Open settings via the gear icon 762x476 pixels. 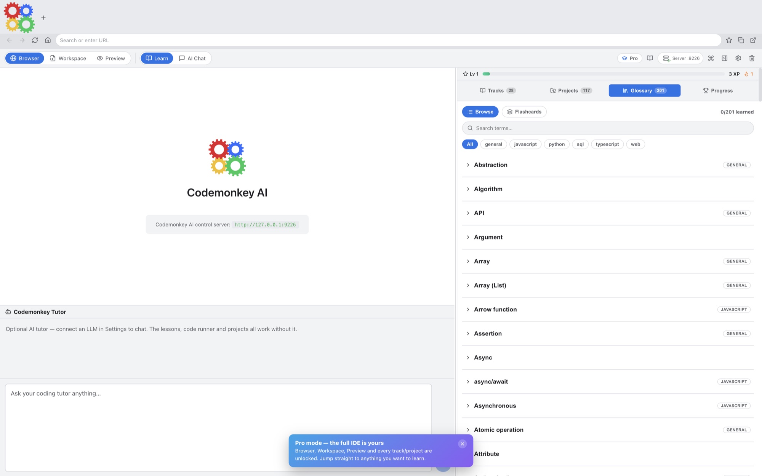[x=738, y=58]
